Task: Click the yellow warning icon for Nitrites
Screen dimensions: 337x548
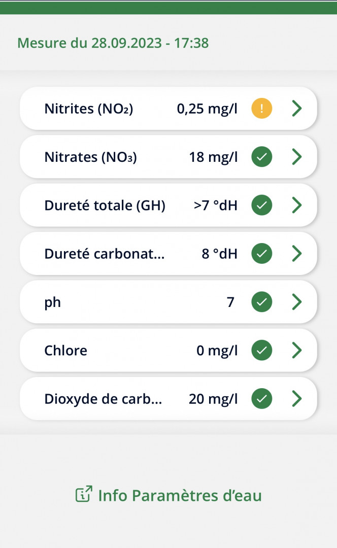Action: point(261,109)
